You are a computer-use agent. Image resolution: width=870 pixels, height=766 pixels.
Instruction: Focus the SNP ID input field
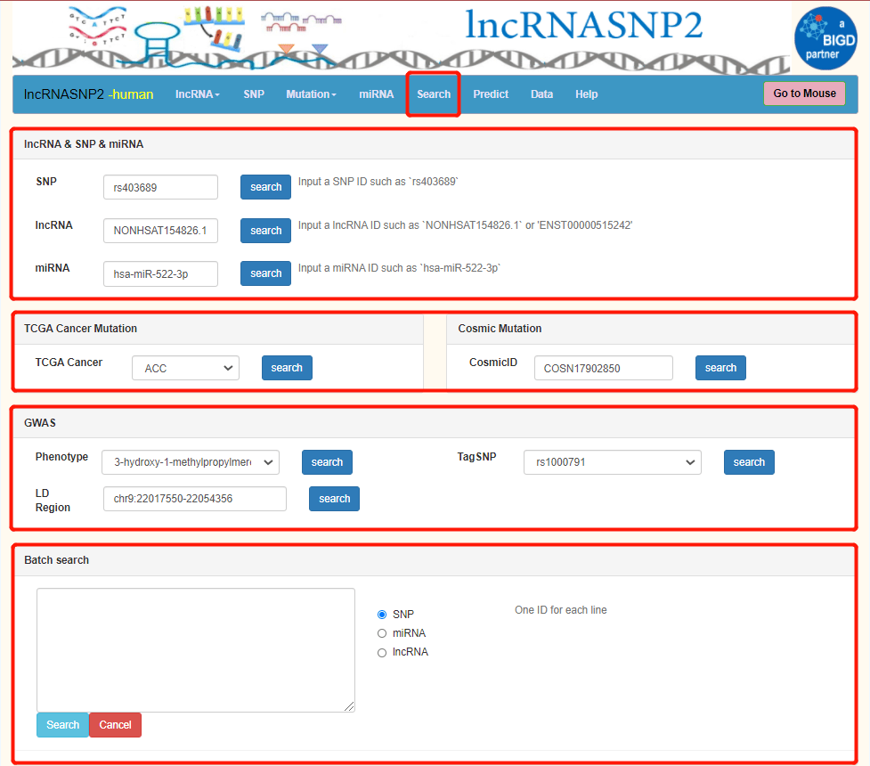point(160,187)
